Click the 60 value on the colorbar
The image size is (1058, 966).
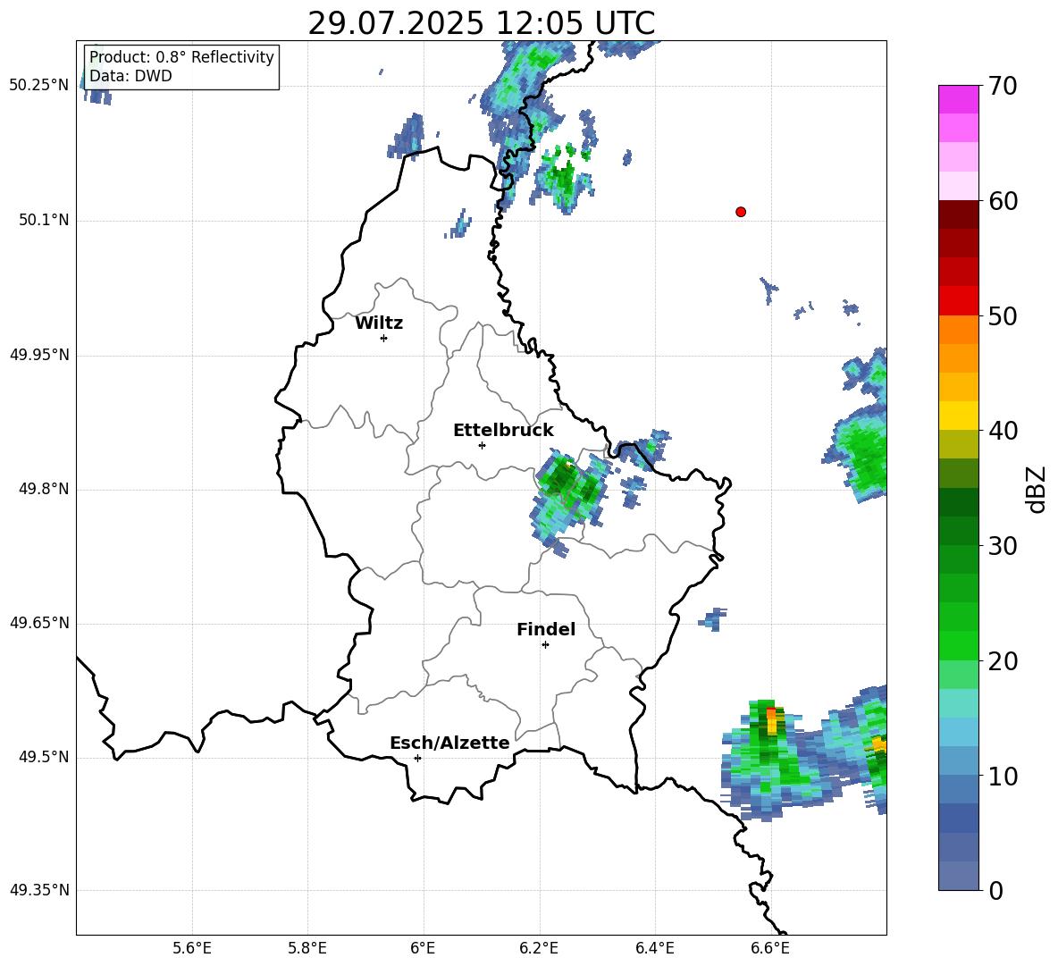click(x=1002, y=201)
